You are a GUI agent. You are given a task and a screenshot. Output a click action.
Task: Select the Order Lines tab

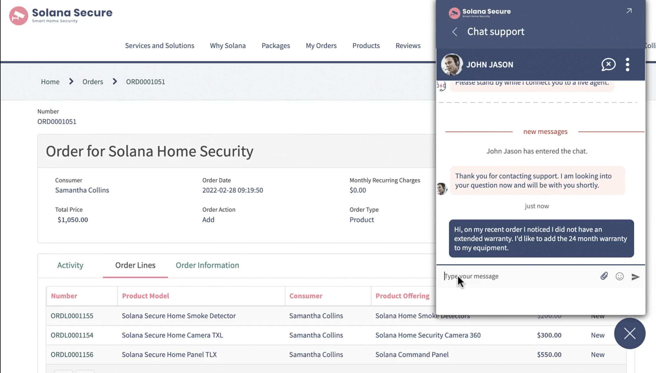pyautogui.click(x=135, y=265)
